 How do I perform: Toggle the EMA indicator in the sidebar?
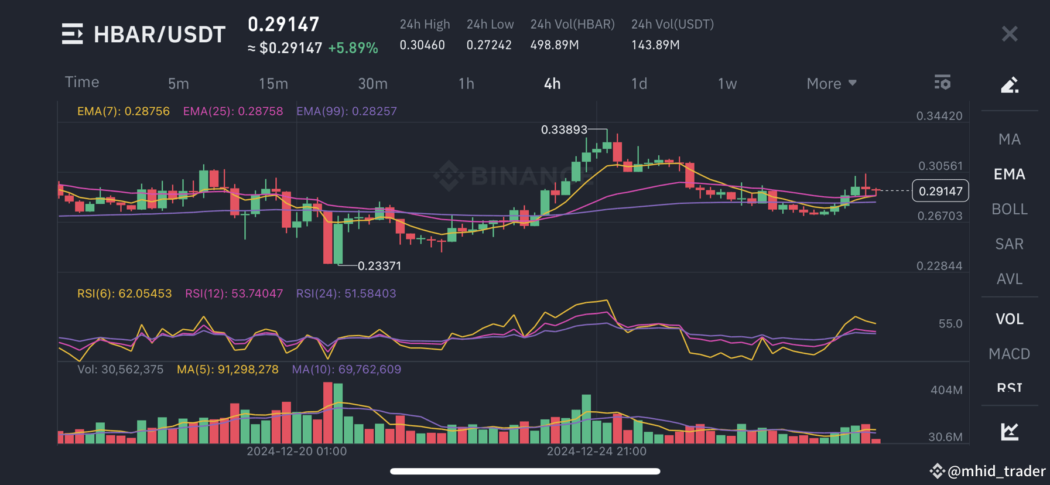[1008, 174]
